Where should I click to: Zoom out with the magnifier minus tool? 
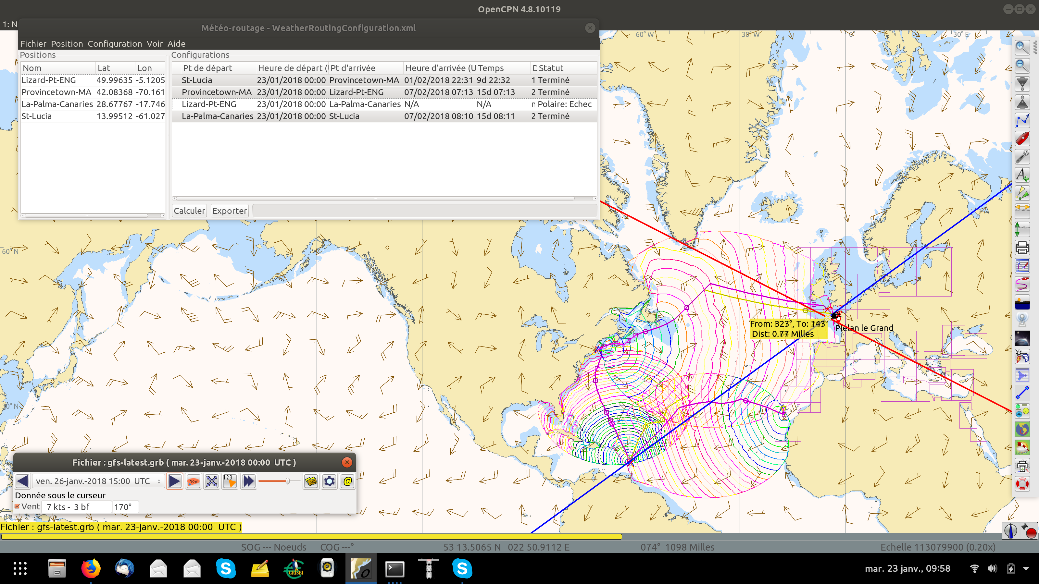click(1022, 66)
